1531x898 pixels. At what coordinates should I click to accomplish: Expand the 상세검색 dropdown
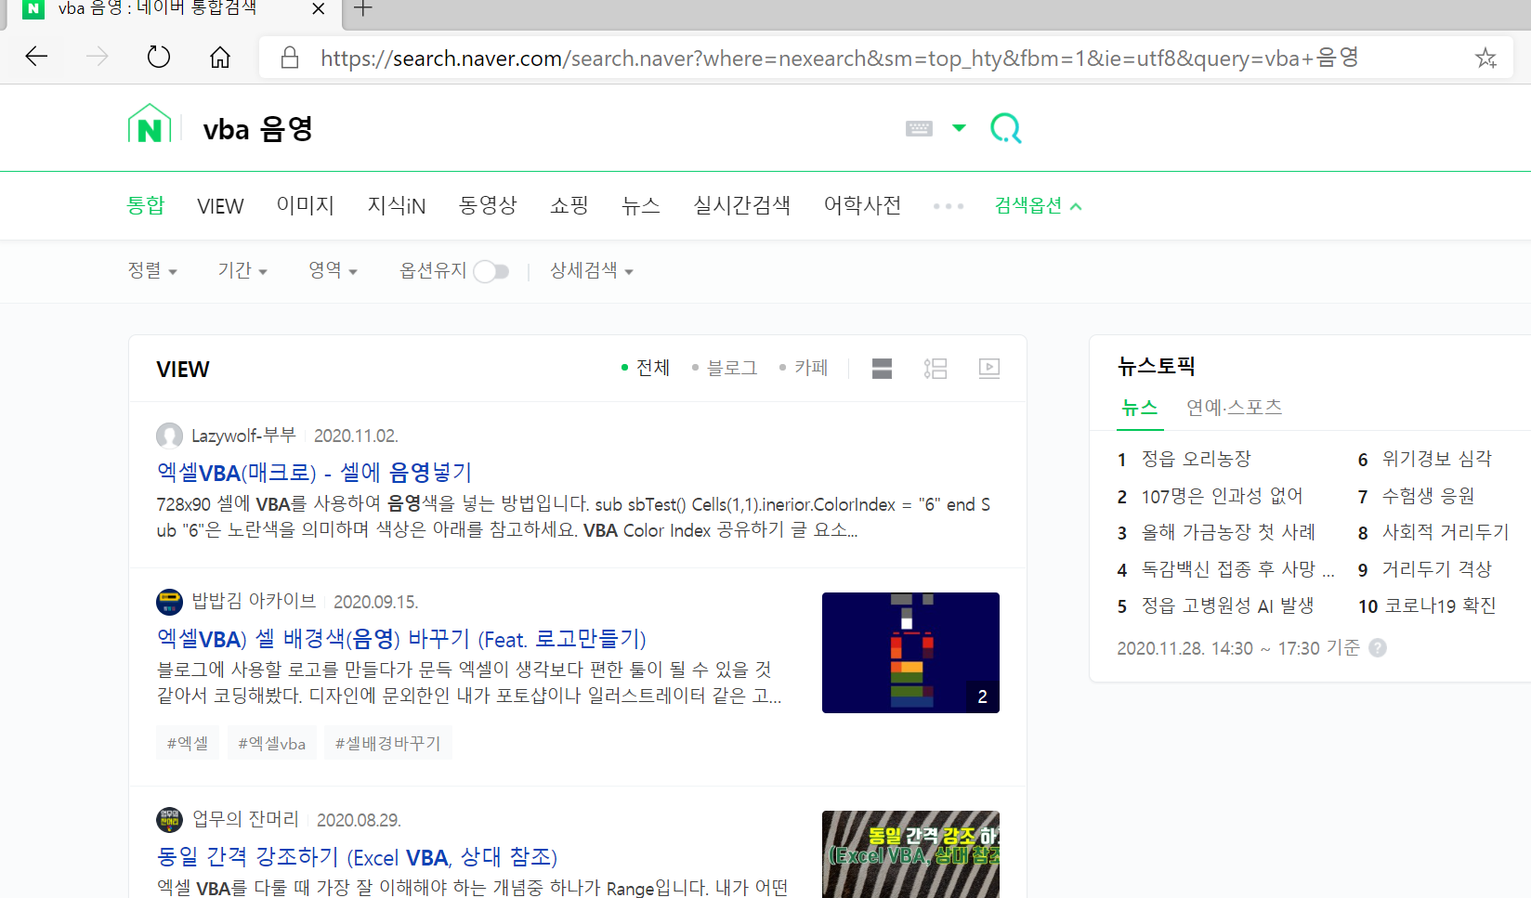[x=592, y=270]
